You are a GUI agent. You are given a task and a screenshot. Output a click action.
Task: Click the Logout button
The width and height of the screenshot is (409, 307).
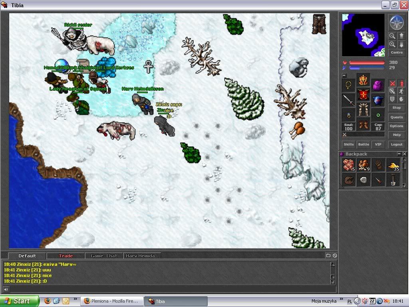[397, 144]
